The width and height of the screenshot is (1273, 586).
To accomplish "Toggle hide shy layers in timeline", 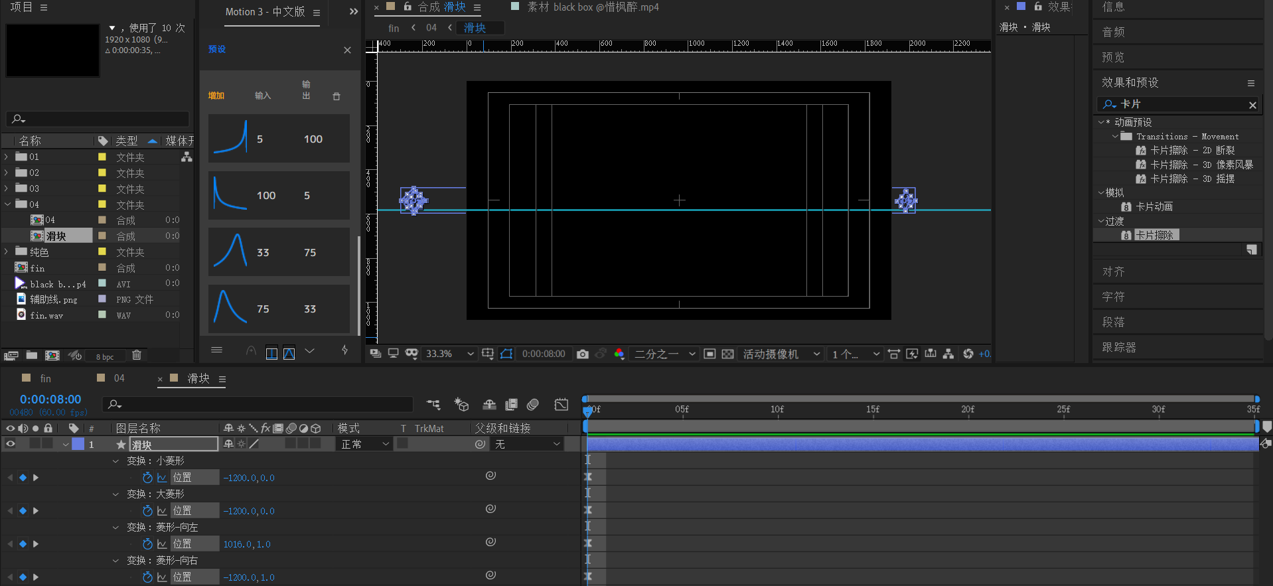I will pos(489,404).
